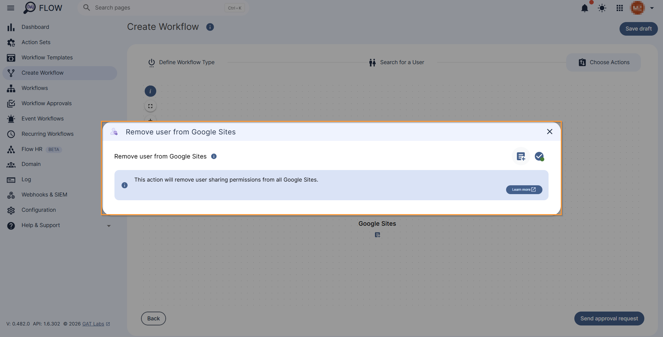Open the hamburger navigation menu

[x=11, y=8]
